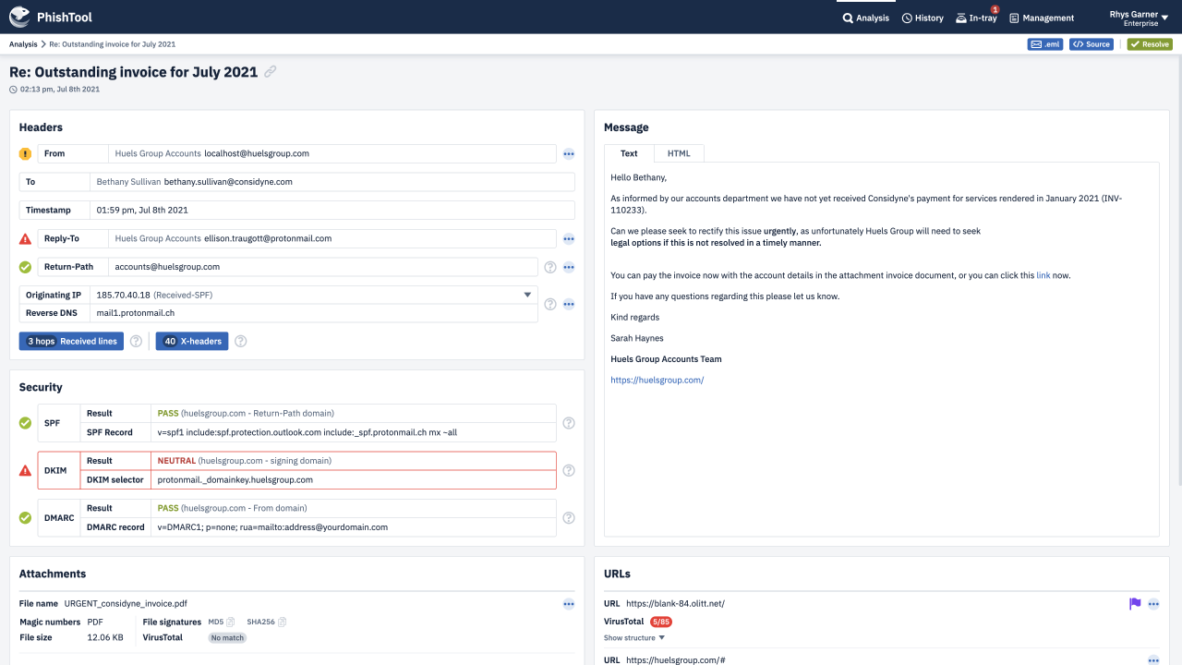Screen dimensions: 1182x665
Task: Expand the Originating IP dropdown
Action: point(528,295)
